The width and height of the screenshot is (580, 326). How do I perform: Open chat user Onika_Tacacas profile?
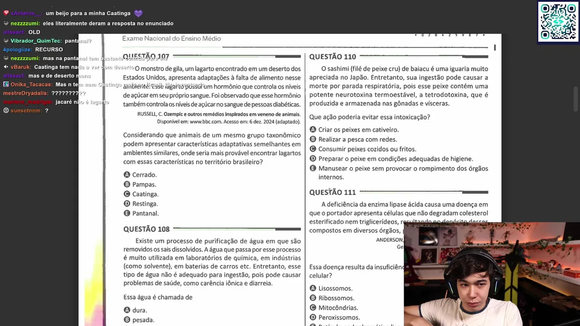click(x=32, y=85)
